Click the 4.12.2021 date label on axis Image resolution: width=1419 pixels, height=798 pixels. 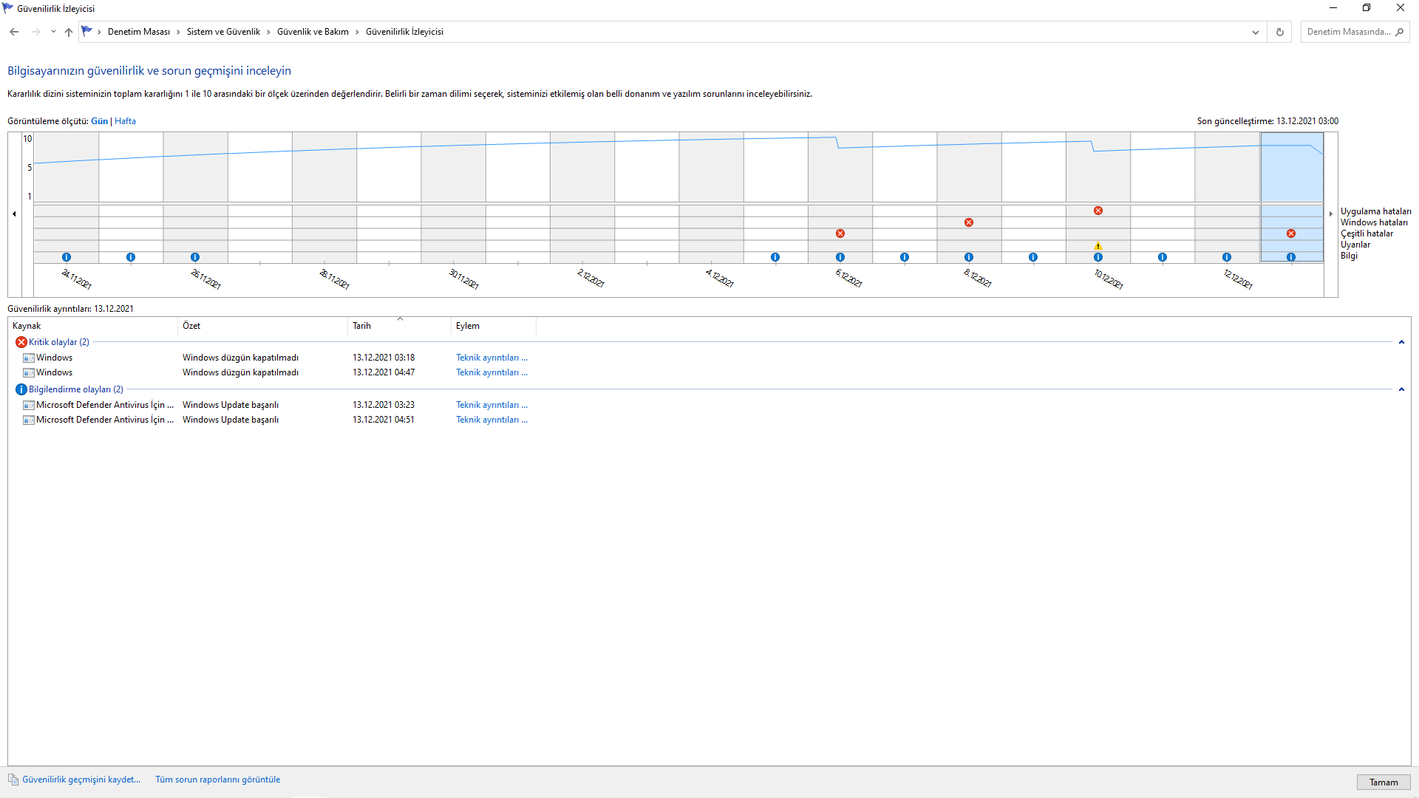pyautogui.click(x=720, y=279)
